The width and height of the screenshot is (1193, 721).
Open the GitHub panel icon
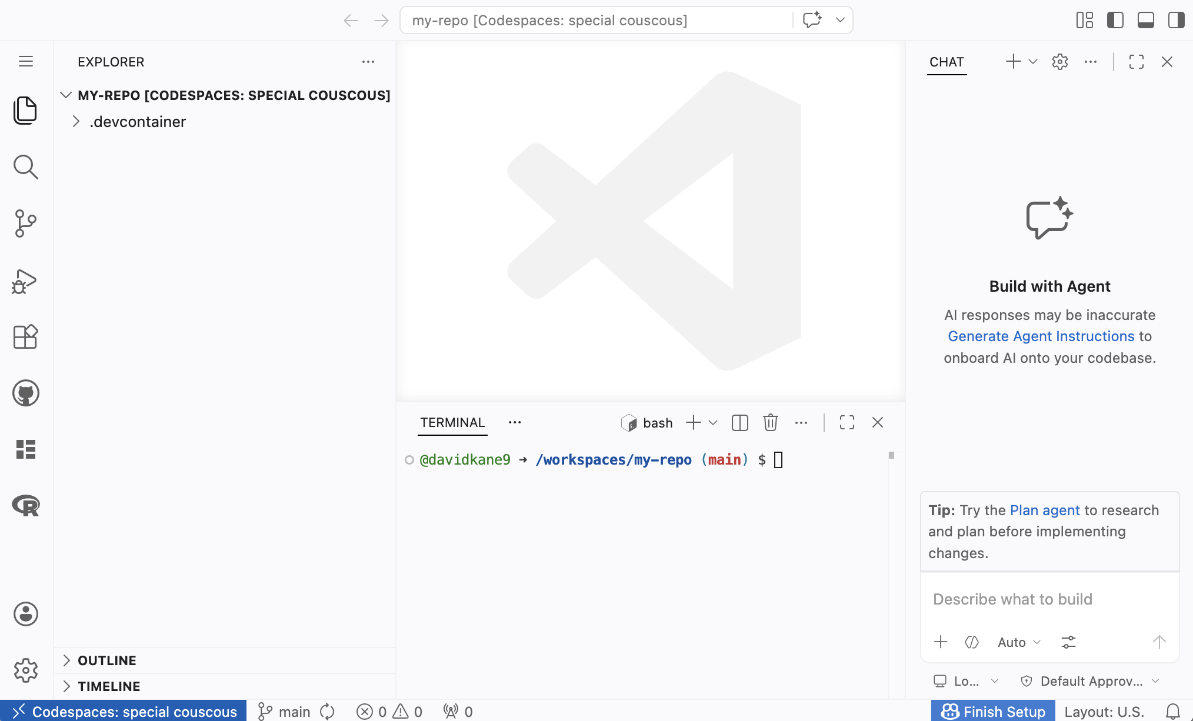point(25,393)
